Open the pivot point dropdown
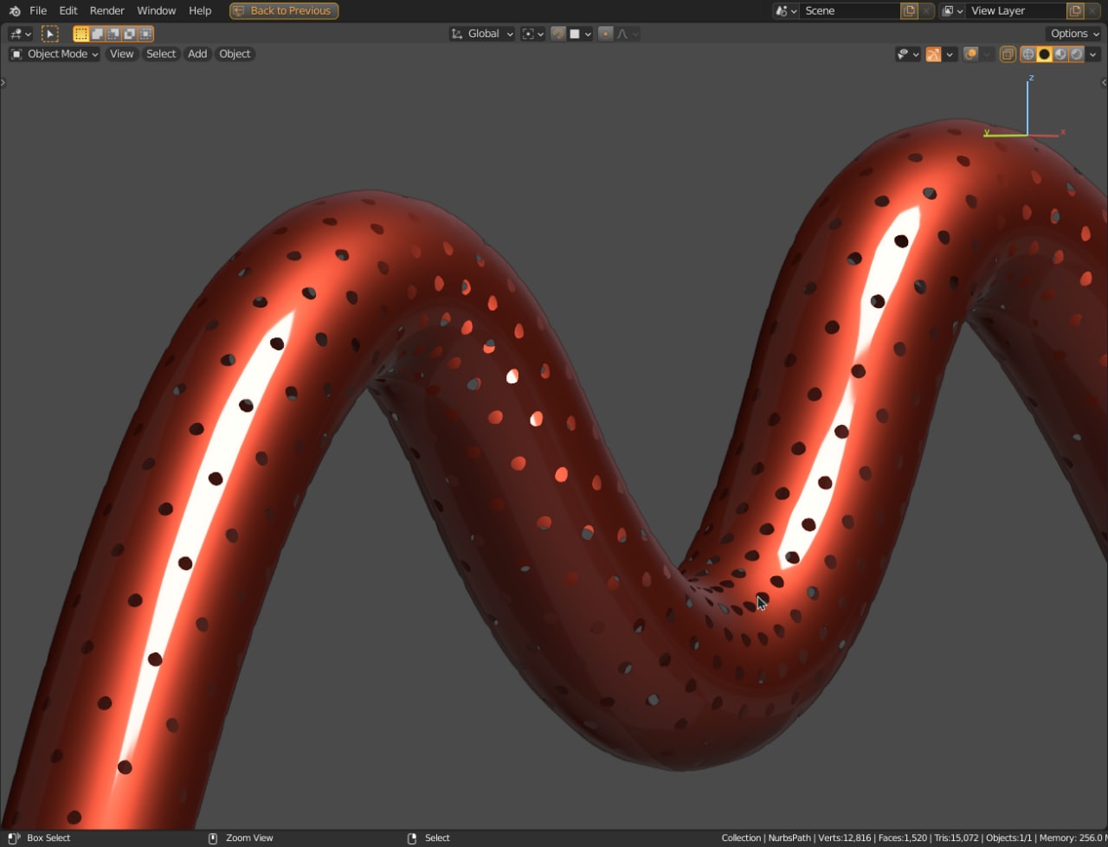The image size is (1108, 847). point(532,34)
